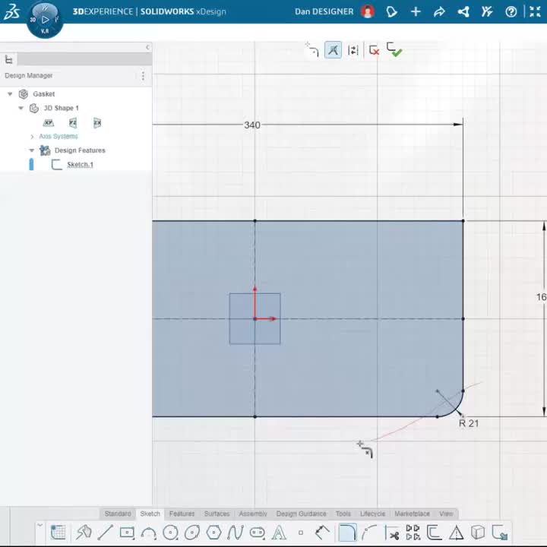Select the Sketch tool icon

pos(84,533)
